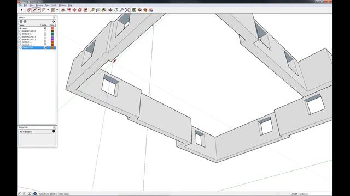Open the File menu

[20, 5]
